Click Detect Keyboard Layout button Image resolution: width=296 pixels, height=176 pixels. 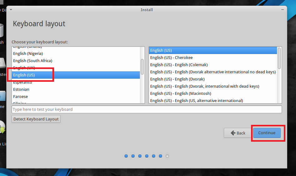[x=36, y=119]
